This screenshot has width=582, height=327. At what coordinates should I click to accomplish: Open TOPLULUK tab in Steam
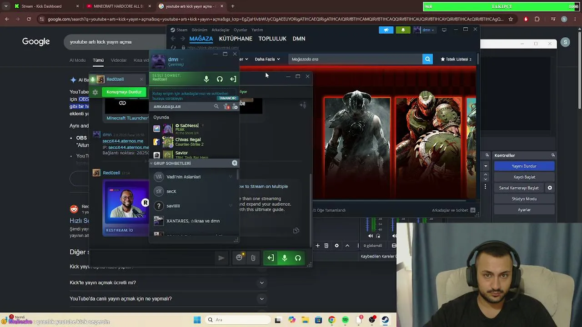[272, 39]
